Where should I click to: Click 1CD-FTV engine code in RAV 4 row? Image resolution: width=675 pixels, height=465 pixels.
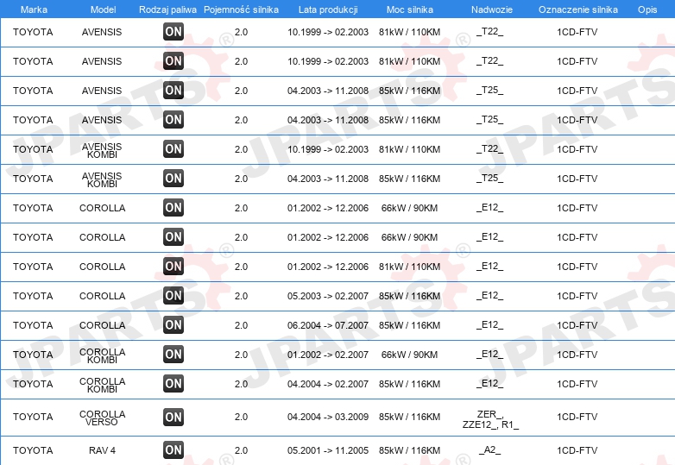[577, 450]
